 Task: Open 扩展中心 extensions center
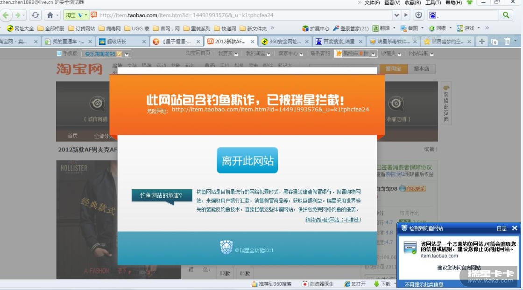[x=316, y=28]
